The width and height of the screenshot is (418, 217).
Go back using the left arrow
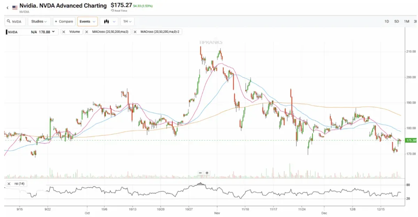coord(7,7)
